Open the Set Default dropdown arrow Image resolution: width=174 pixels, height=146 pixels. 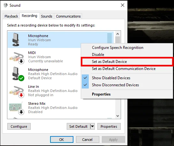coord(93,126)
